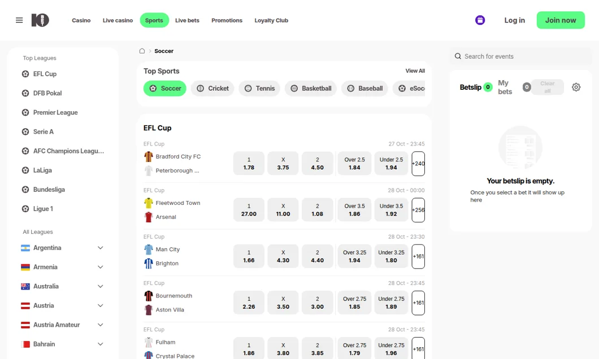This screenshot has width=599, height=359.
Task: Open AFC Champions League in sidebar
Action: 63,151
